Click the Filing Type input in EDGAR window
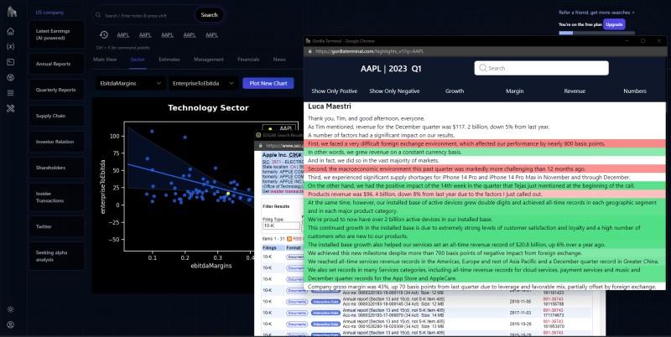This screenshot has height=337, width=671. pos(281,226)
